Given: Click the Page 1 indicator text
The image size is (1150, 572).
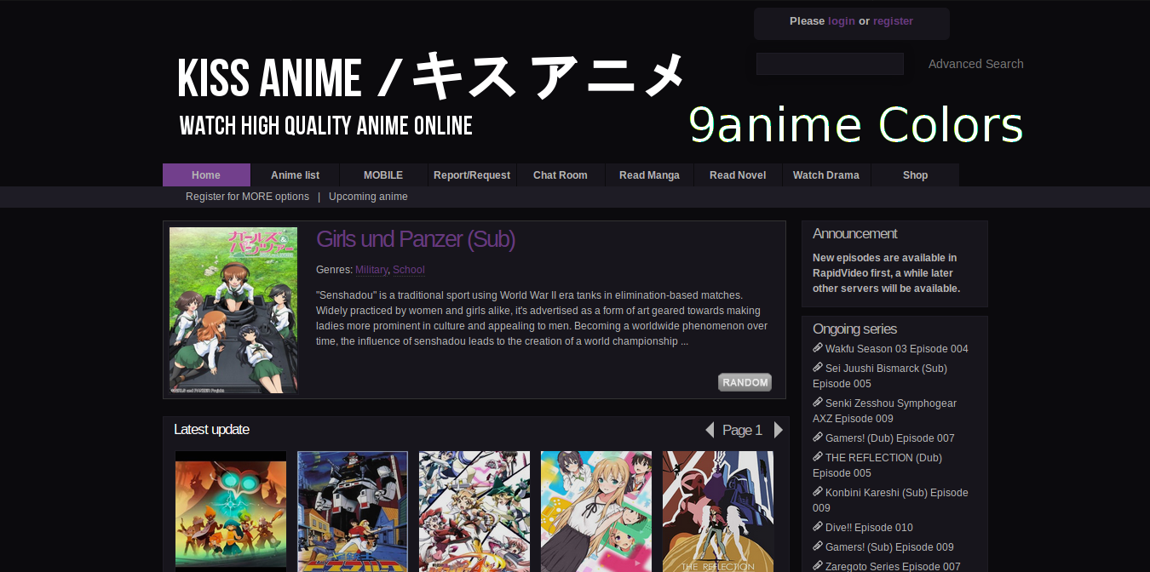Looking at the screenshot, I should 742,431.
